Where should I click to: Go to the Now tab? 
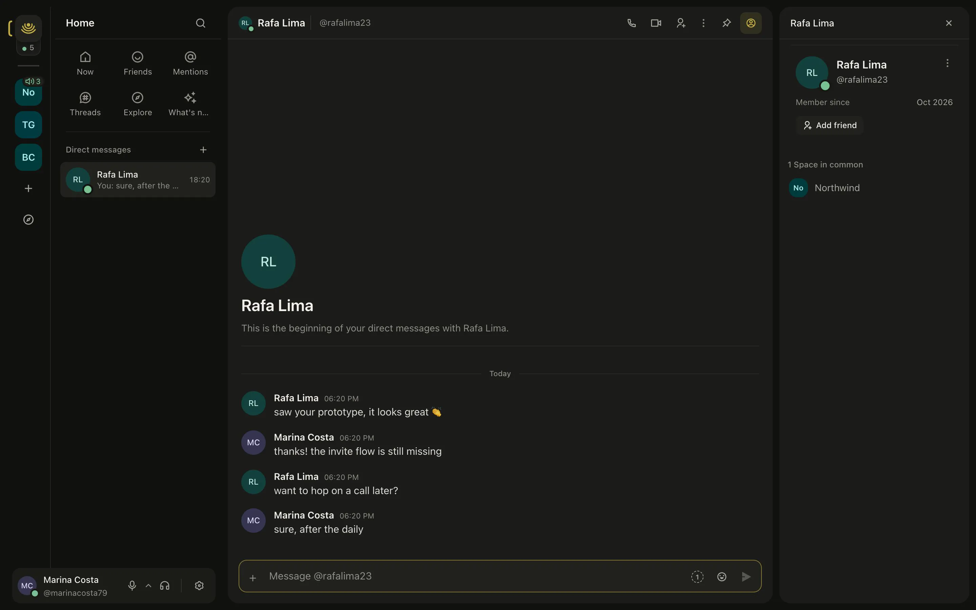coord(85,64)
